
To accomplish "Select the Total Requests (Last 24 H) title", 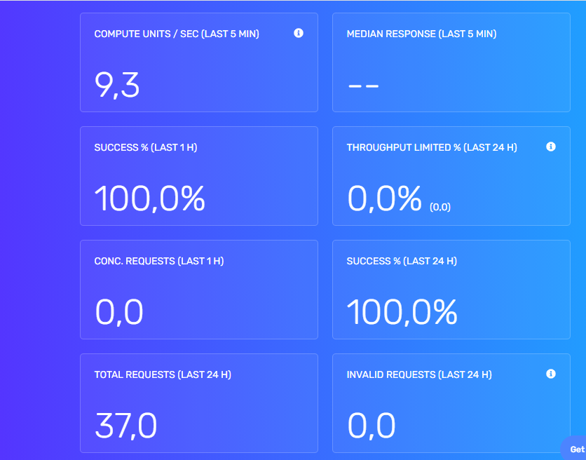I will (x=163, y=374).
